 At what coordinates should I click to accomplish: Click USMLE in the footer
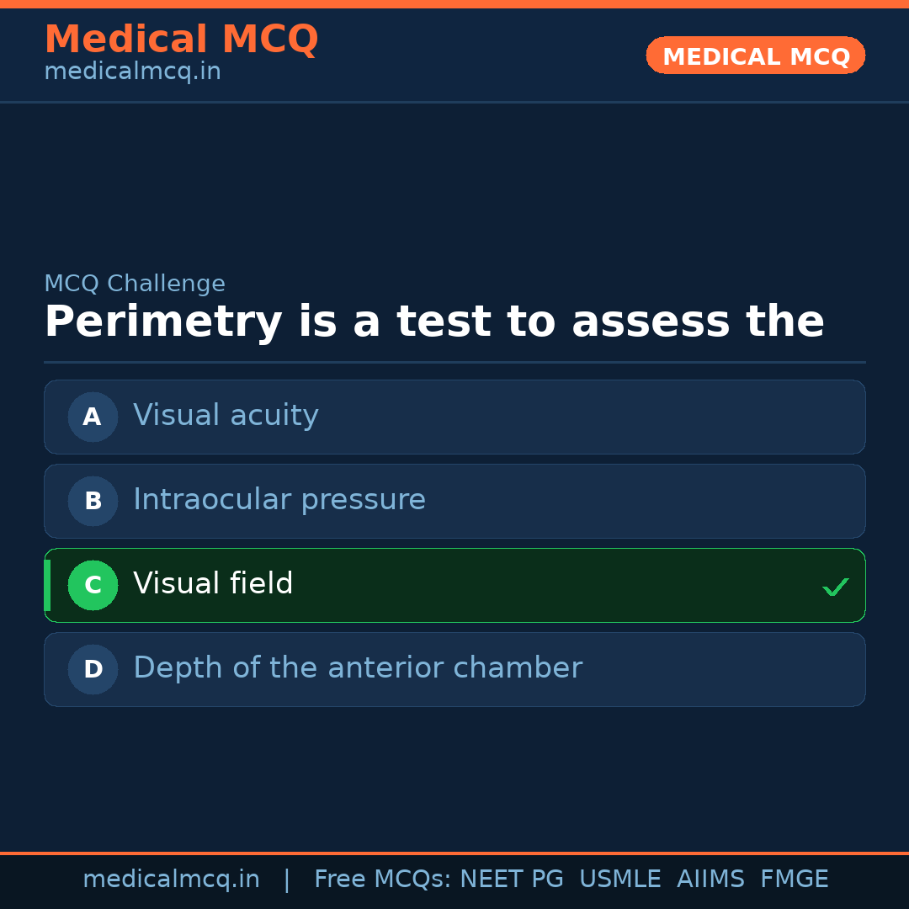619,880
